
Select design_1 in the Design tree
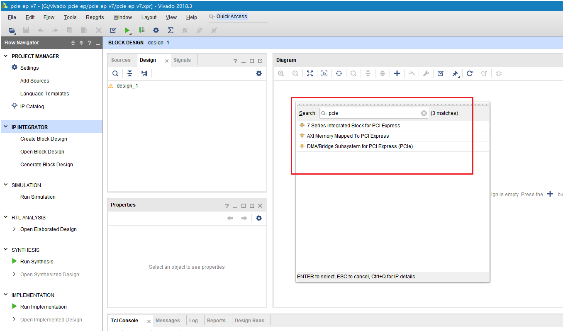[x=127, y=86]
